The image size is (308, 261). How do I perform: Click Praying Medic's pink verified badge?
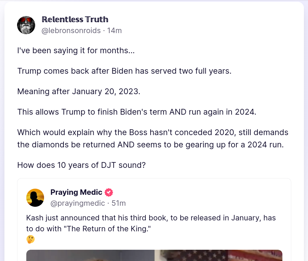[x=109, y=192]
